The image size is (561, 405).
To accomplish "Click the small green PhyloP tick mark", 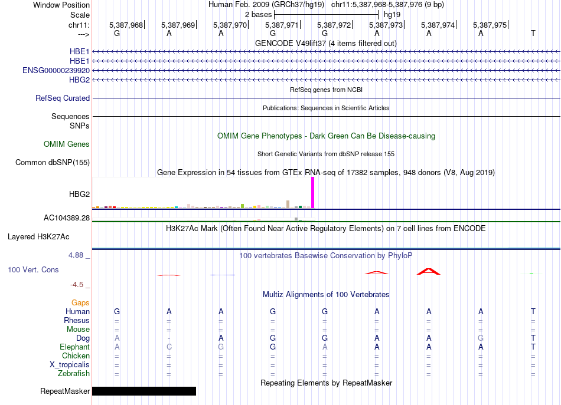I will point(531,274).
